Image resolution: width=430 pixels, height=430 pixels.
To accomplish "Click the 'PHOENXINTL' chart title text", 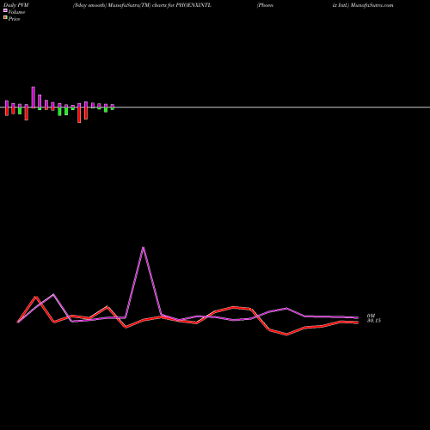I will (193, 5).
